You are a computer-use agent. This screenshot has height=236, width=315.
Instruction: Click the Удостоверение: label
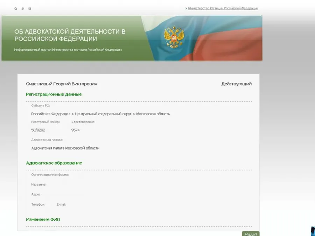pos(83,122)
